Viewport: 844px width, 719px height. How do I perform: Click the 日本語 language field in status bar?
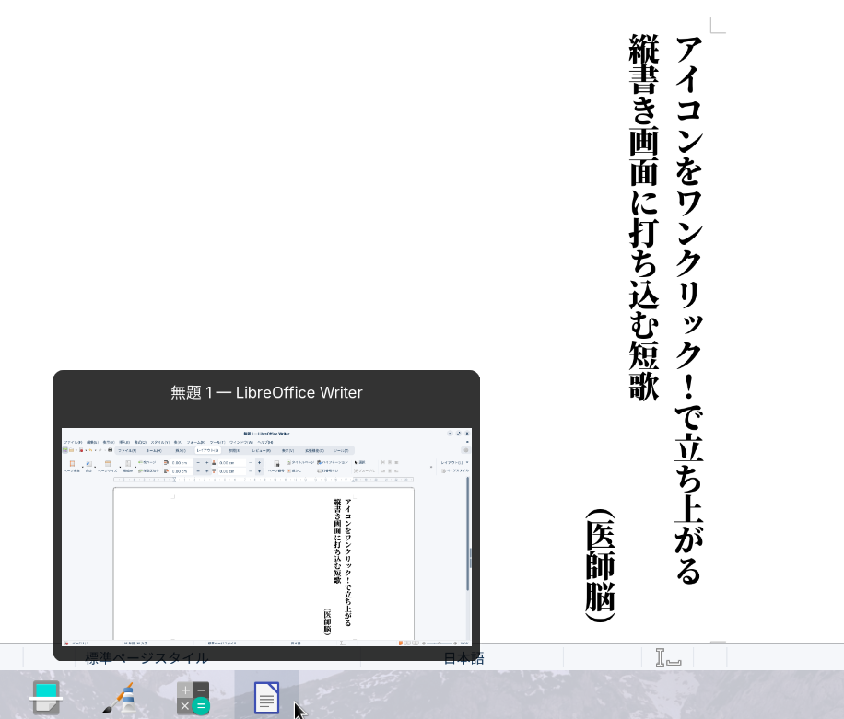pos(463,658)
